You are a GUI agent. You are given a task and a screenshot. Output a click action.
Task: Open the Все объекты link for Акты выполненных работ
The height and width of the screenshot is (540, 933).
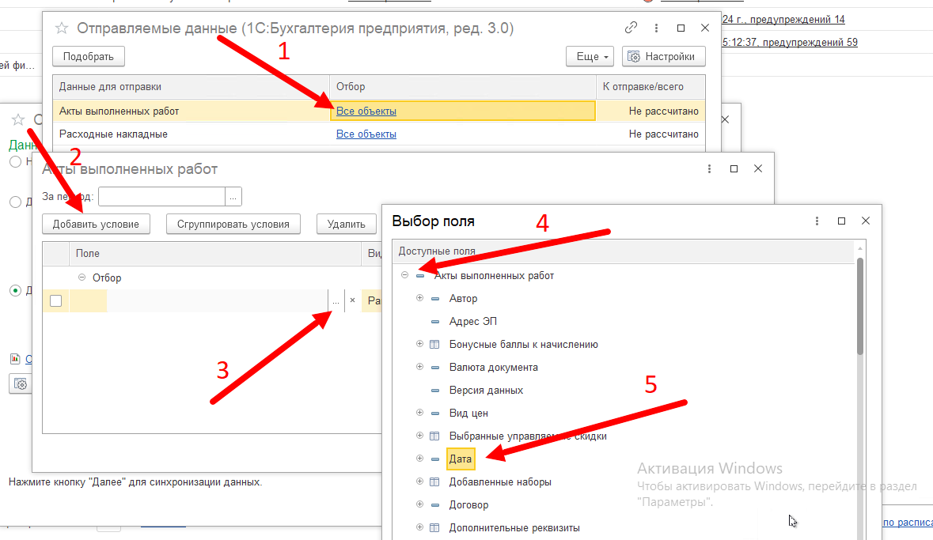[x=366, y=111]
